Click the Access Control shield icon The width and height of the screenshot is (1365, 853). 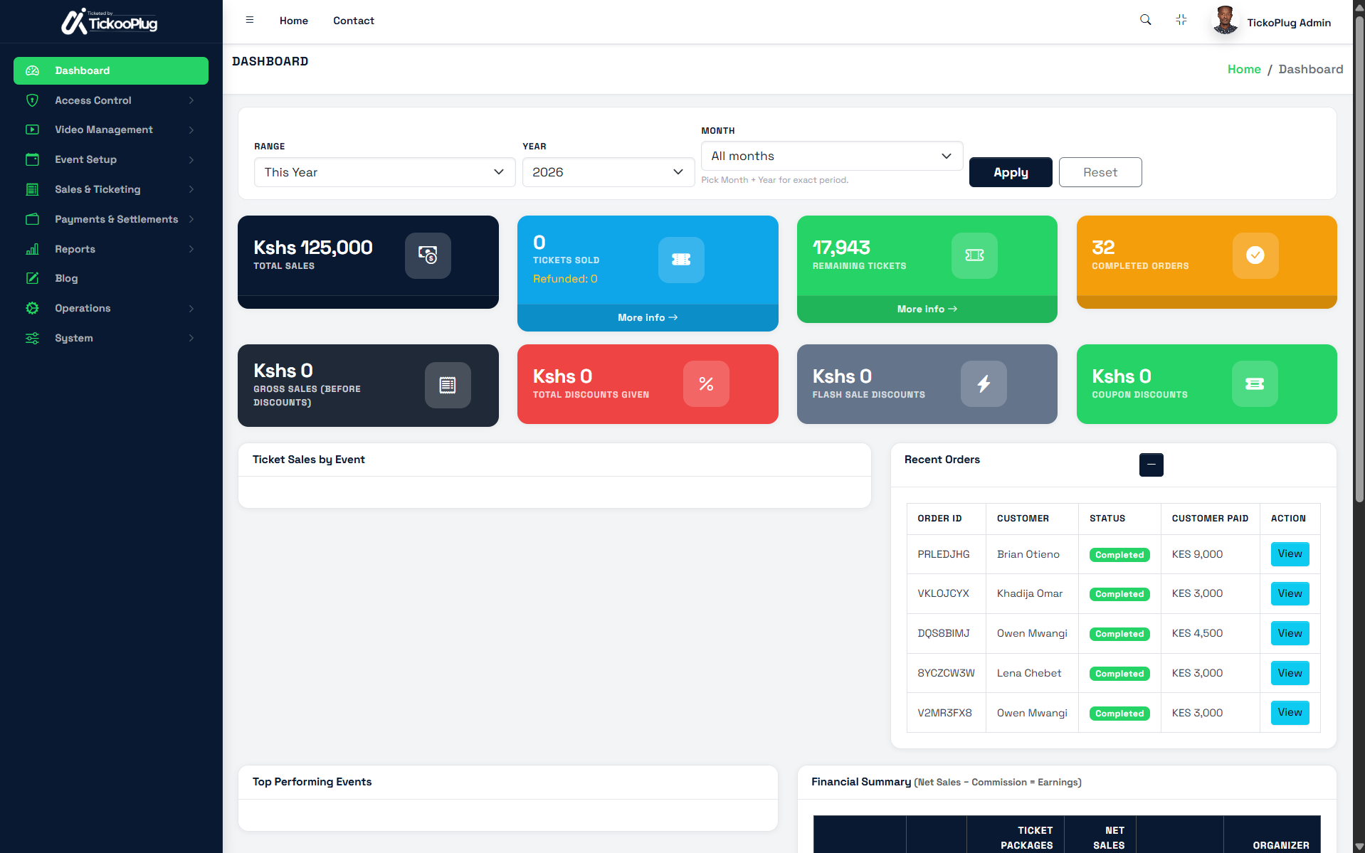(32, 100)
